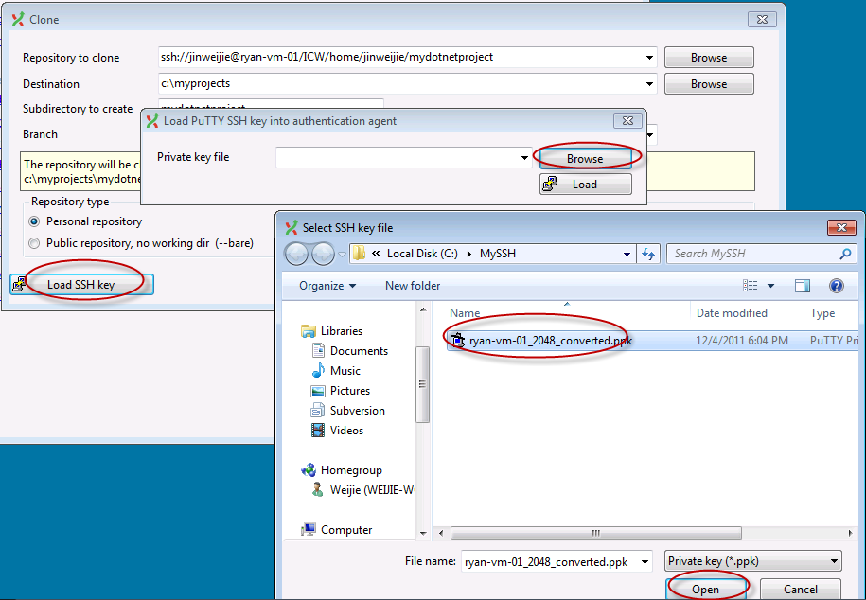Change the file list view layout
866x600 pixels.
(751, 285)
